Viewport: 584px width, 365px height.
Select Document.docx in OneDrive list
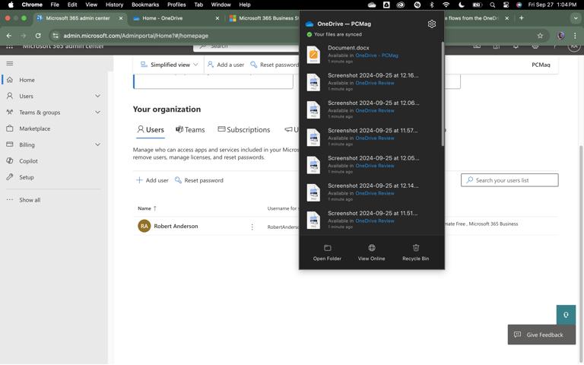371,55
